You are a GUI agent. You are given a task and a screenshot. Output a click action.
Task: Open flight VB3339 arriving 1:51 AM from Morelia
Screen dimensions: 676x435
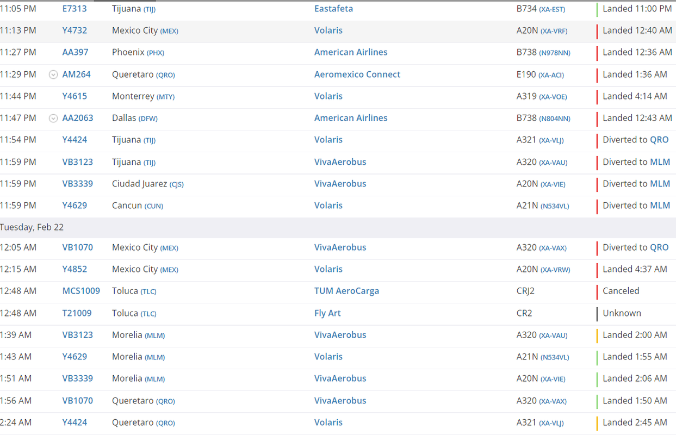[x=77, y=378]
